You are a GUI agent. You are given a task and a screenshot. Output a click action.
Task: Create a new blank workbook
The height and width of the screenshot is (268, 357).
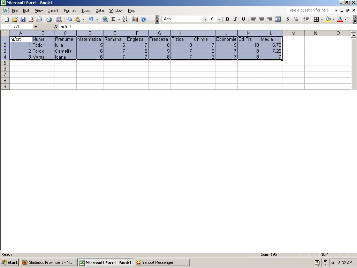point(7,19)
